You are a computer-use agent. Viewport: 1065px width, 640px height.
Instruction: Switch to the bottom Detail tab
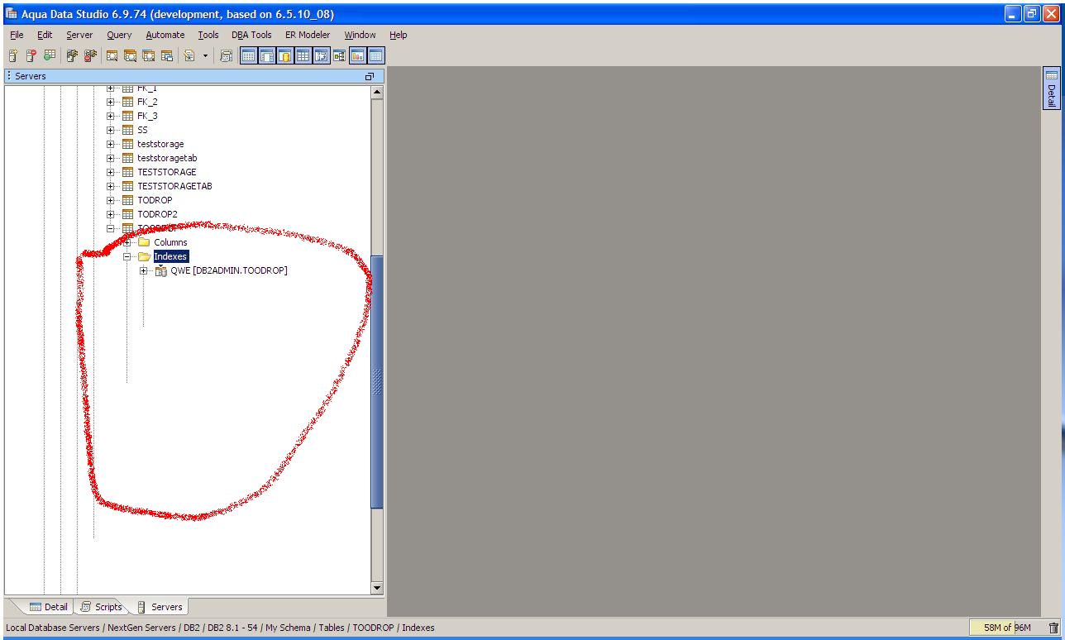[48, 607]
